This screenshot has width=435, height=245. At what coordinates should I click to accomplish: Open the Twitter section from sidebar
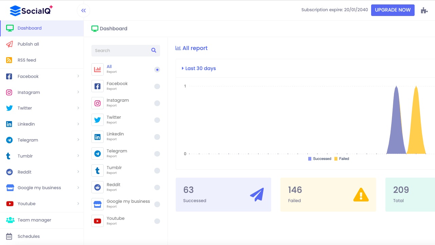click(24, 108)
